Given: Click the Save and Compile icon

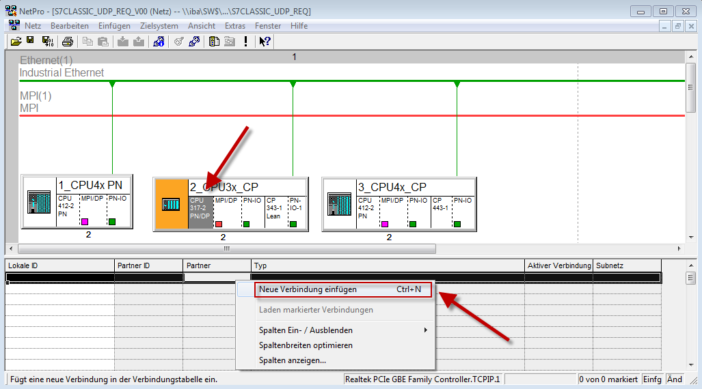Looking at the screenshot, I should (47, 42).
